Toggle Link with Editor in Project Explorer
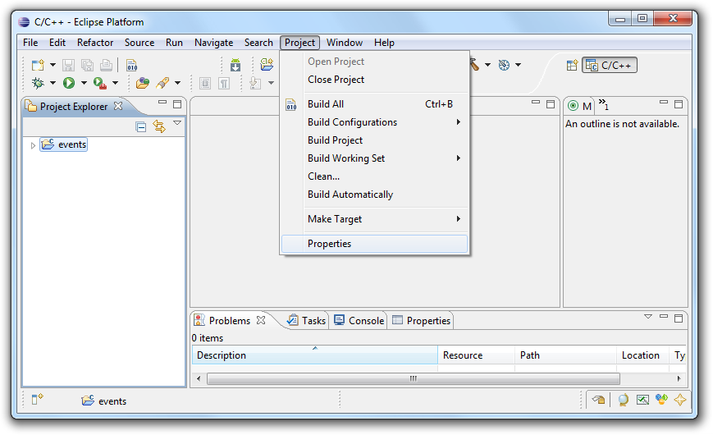The width and height of the screenshot is (713, 435). tap(159, 126)
